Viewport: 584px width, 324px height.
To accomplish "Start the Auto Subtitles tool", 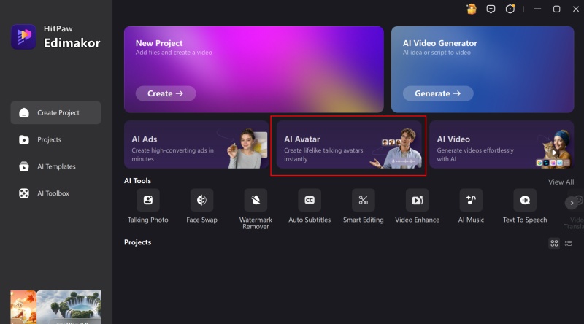I will (309, 206).
